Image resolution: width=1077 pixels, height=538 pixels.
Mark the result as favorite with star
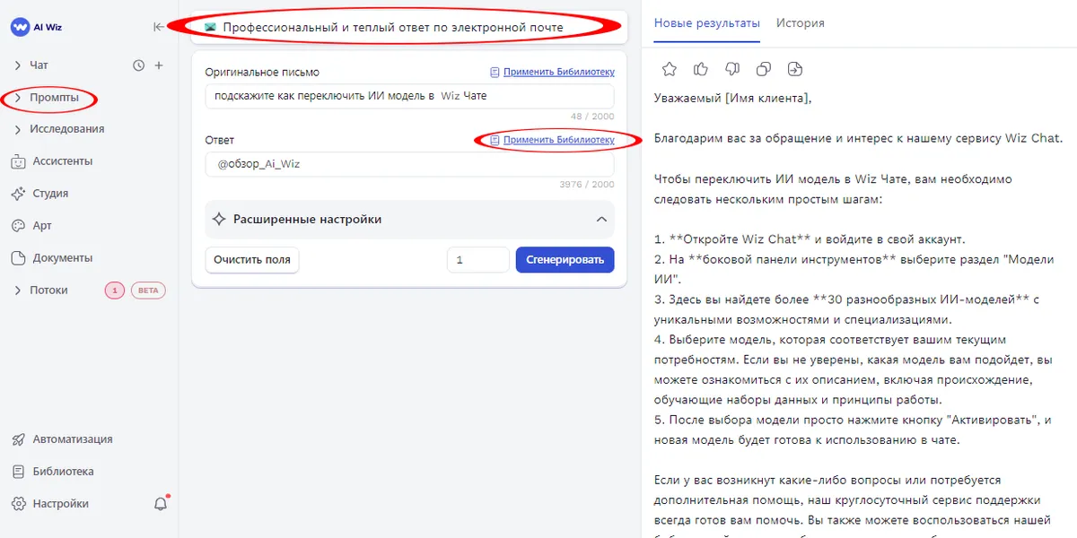pyautogui.click(x=669, y=69)
